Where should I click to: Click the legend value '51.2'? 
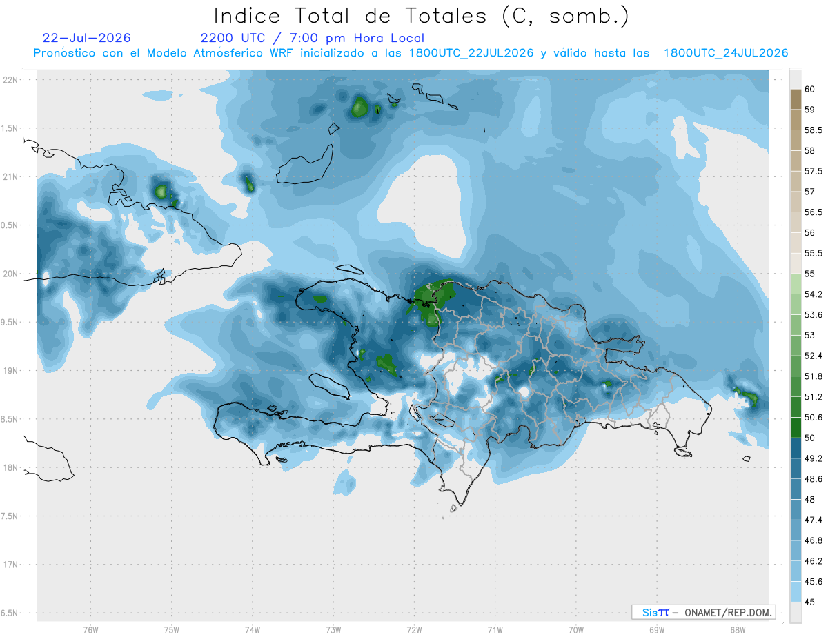(814, 397)
